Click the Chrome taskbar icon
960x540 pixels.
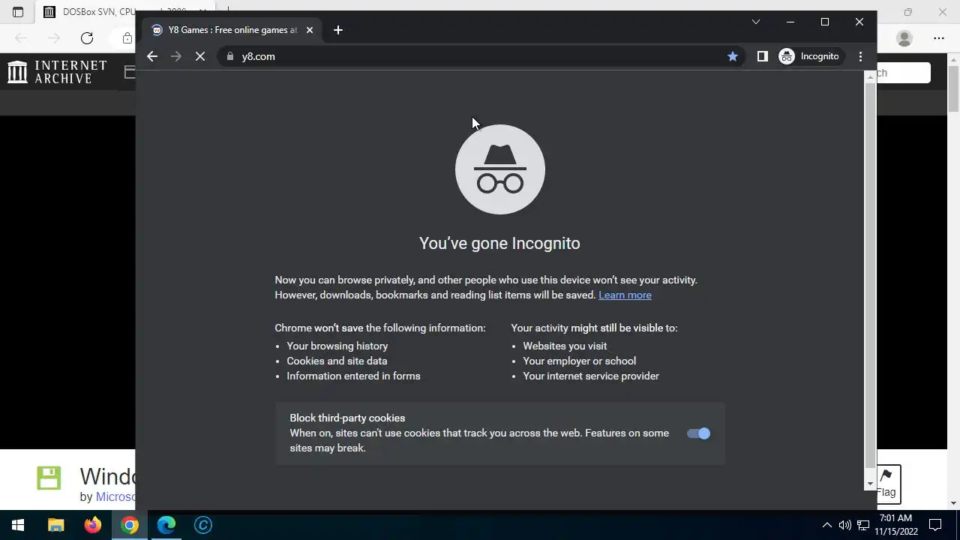(x=130, y=525)
